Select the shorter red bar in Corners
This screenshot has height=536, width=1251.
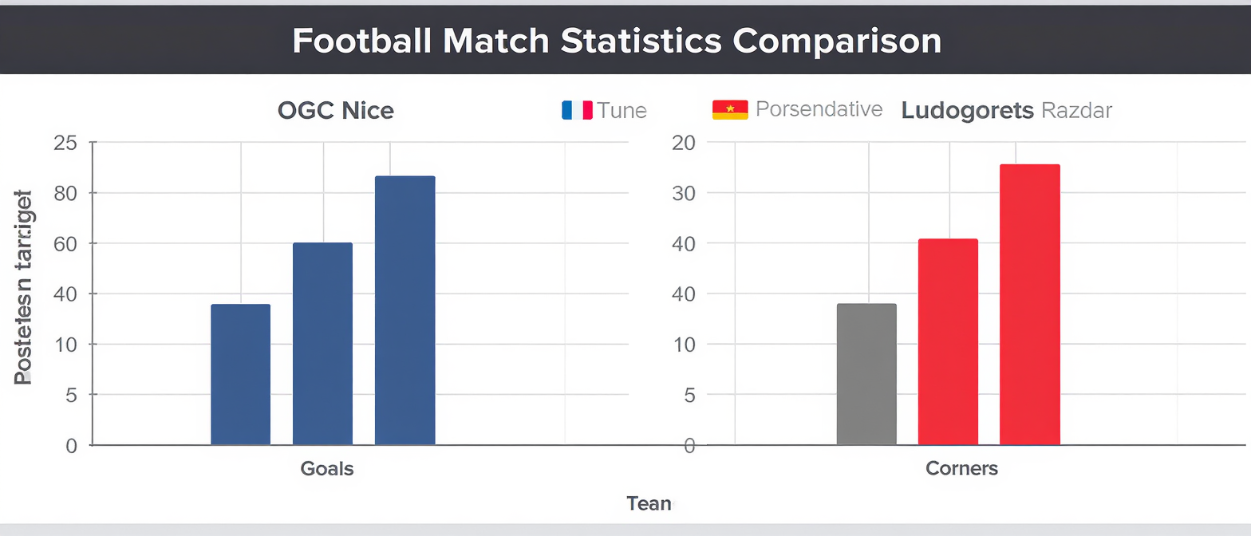click(948, 341)
